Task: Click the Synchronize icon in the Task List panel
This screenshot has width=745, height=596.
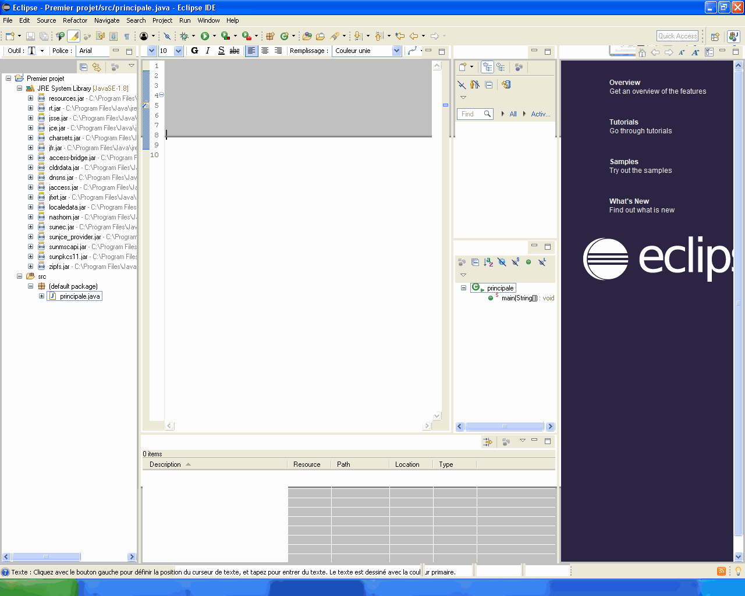Action: coord(505,84)
